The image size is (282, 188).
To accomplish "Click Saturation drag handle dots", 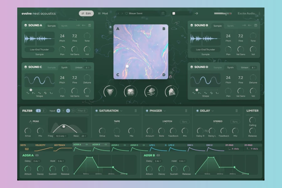I will coord(136,111).
